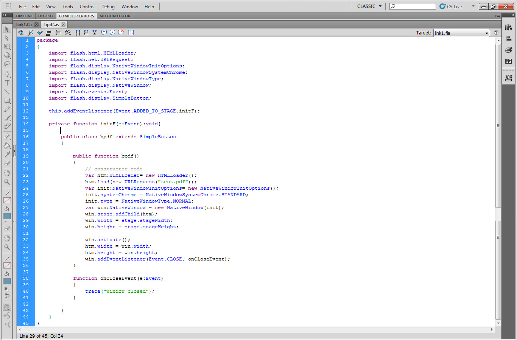The width and height of the screenshot is (517, 340).
Task: Open the Control menu
Action: [87, 6]
